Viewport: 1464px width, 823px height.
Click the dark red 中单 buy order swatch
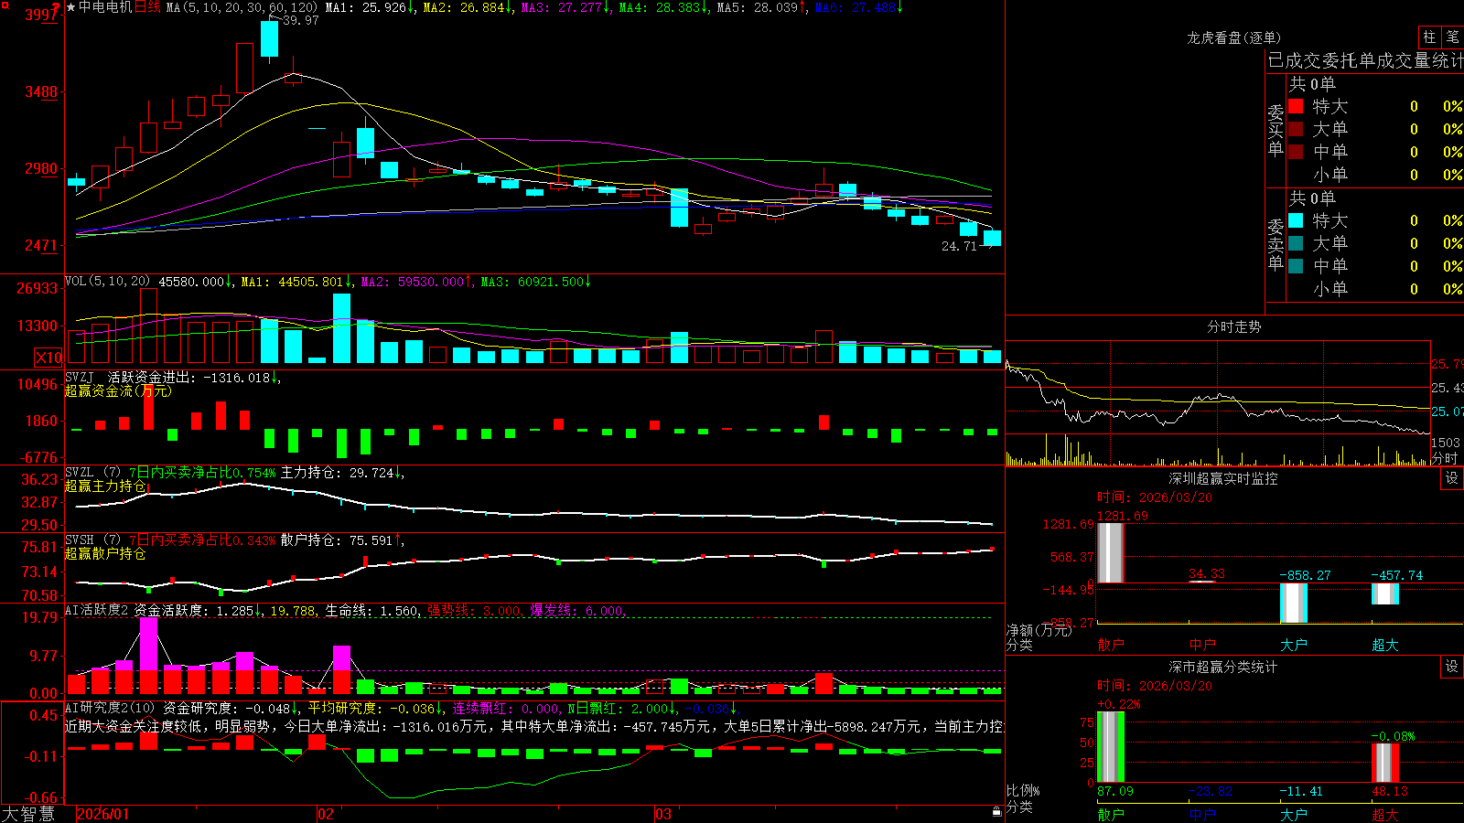1296,151
